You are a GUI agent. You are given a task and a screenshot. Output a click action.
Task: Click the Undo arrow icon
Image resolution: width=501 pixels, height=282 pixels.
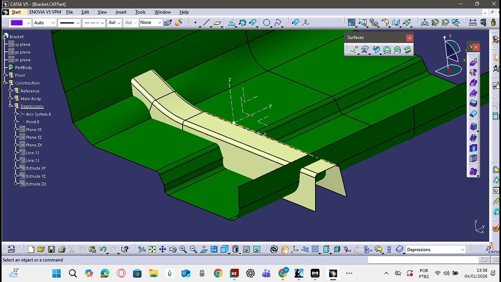(x=103, y=249)
